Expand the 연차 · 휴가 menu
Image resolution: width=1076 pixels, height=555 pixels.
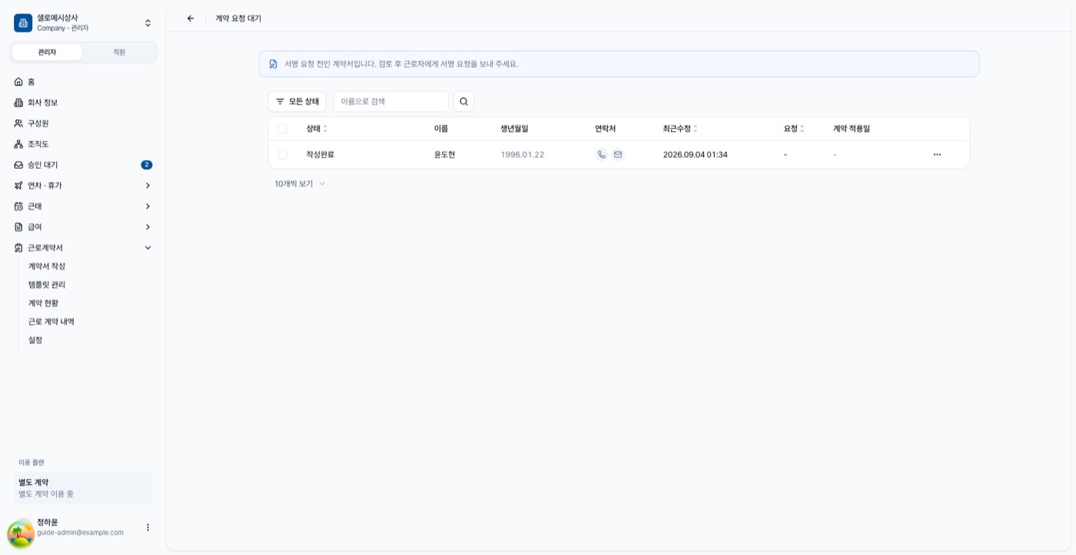click(83, 185)
